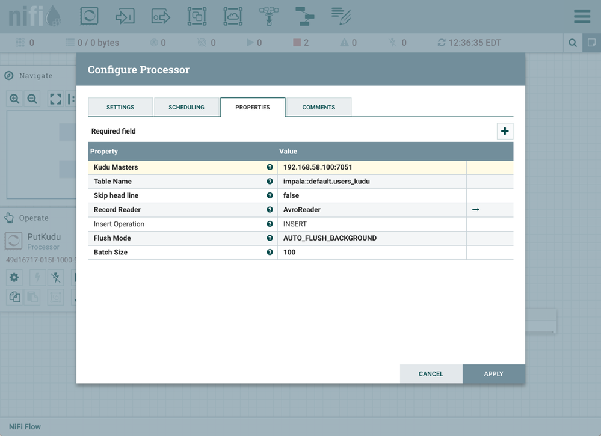Select the Output Port icon
Viewport: 601px width, 436px height.
pyautogui.click(x=161, y=16)
